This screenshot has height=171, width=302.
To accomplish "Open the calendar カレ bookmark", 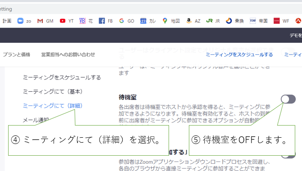I will pos(148,21).
